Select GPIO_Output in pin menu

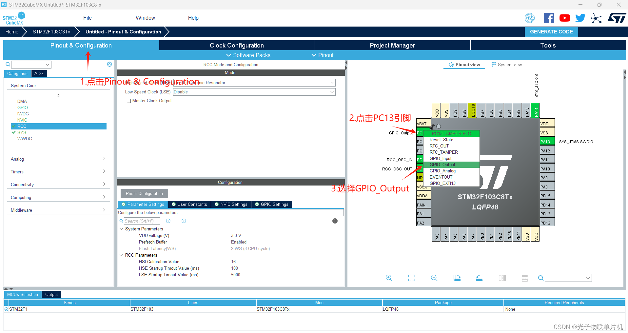click(452, 165)
